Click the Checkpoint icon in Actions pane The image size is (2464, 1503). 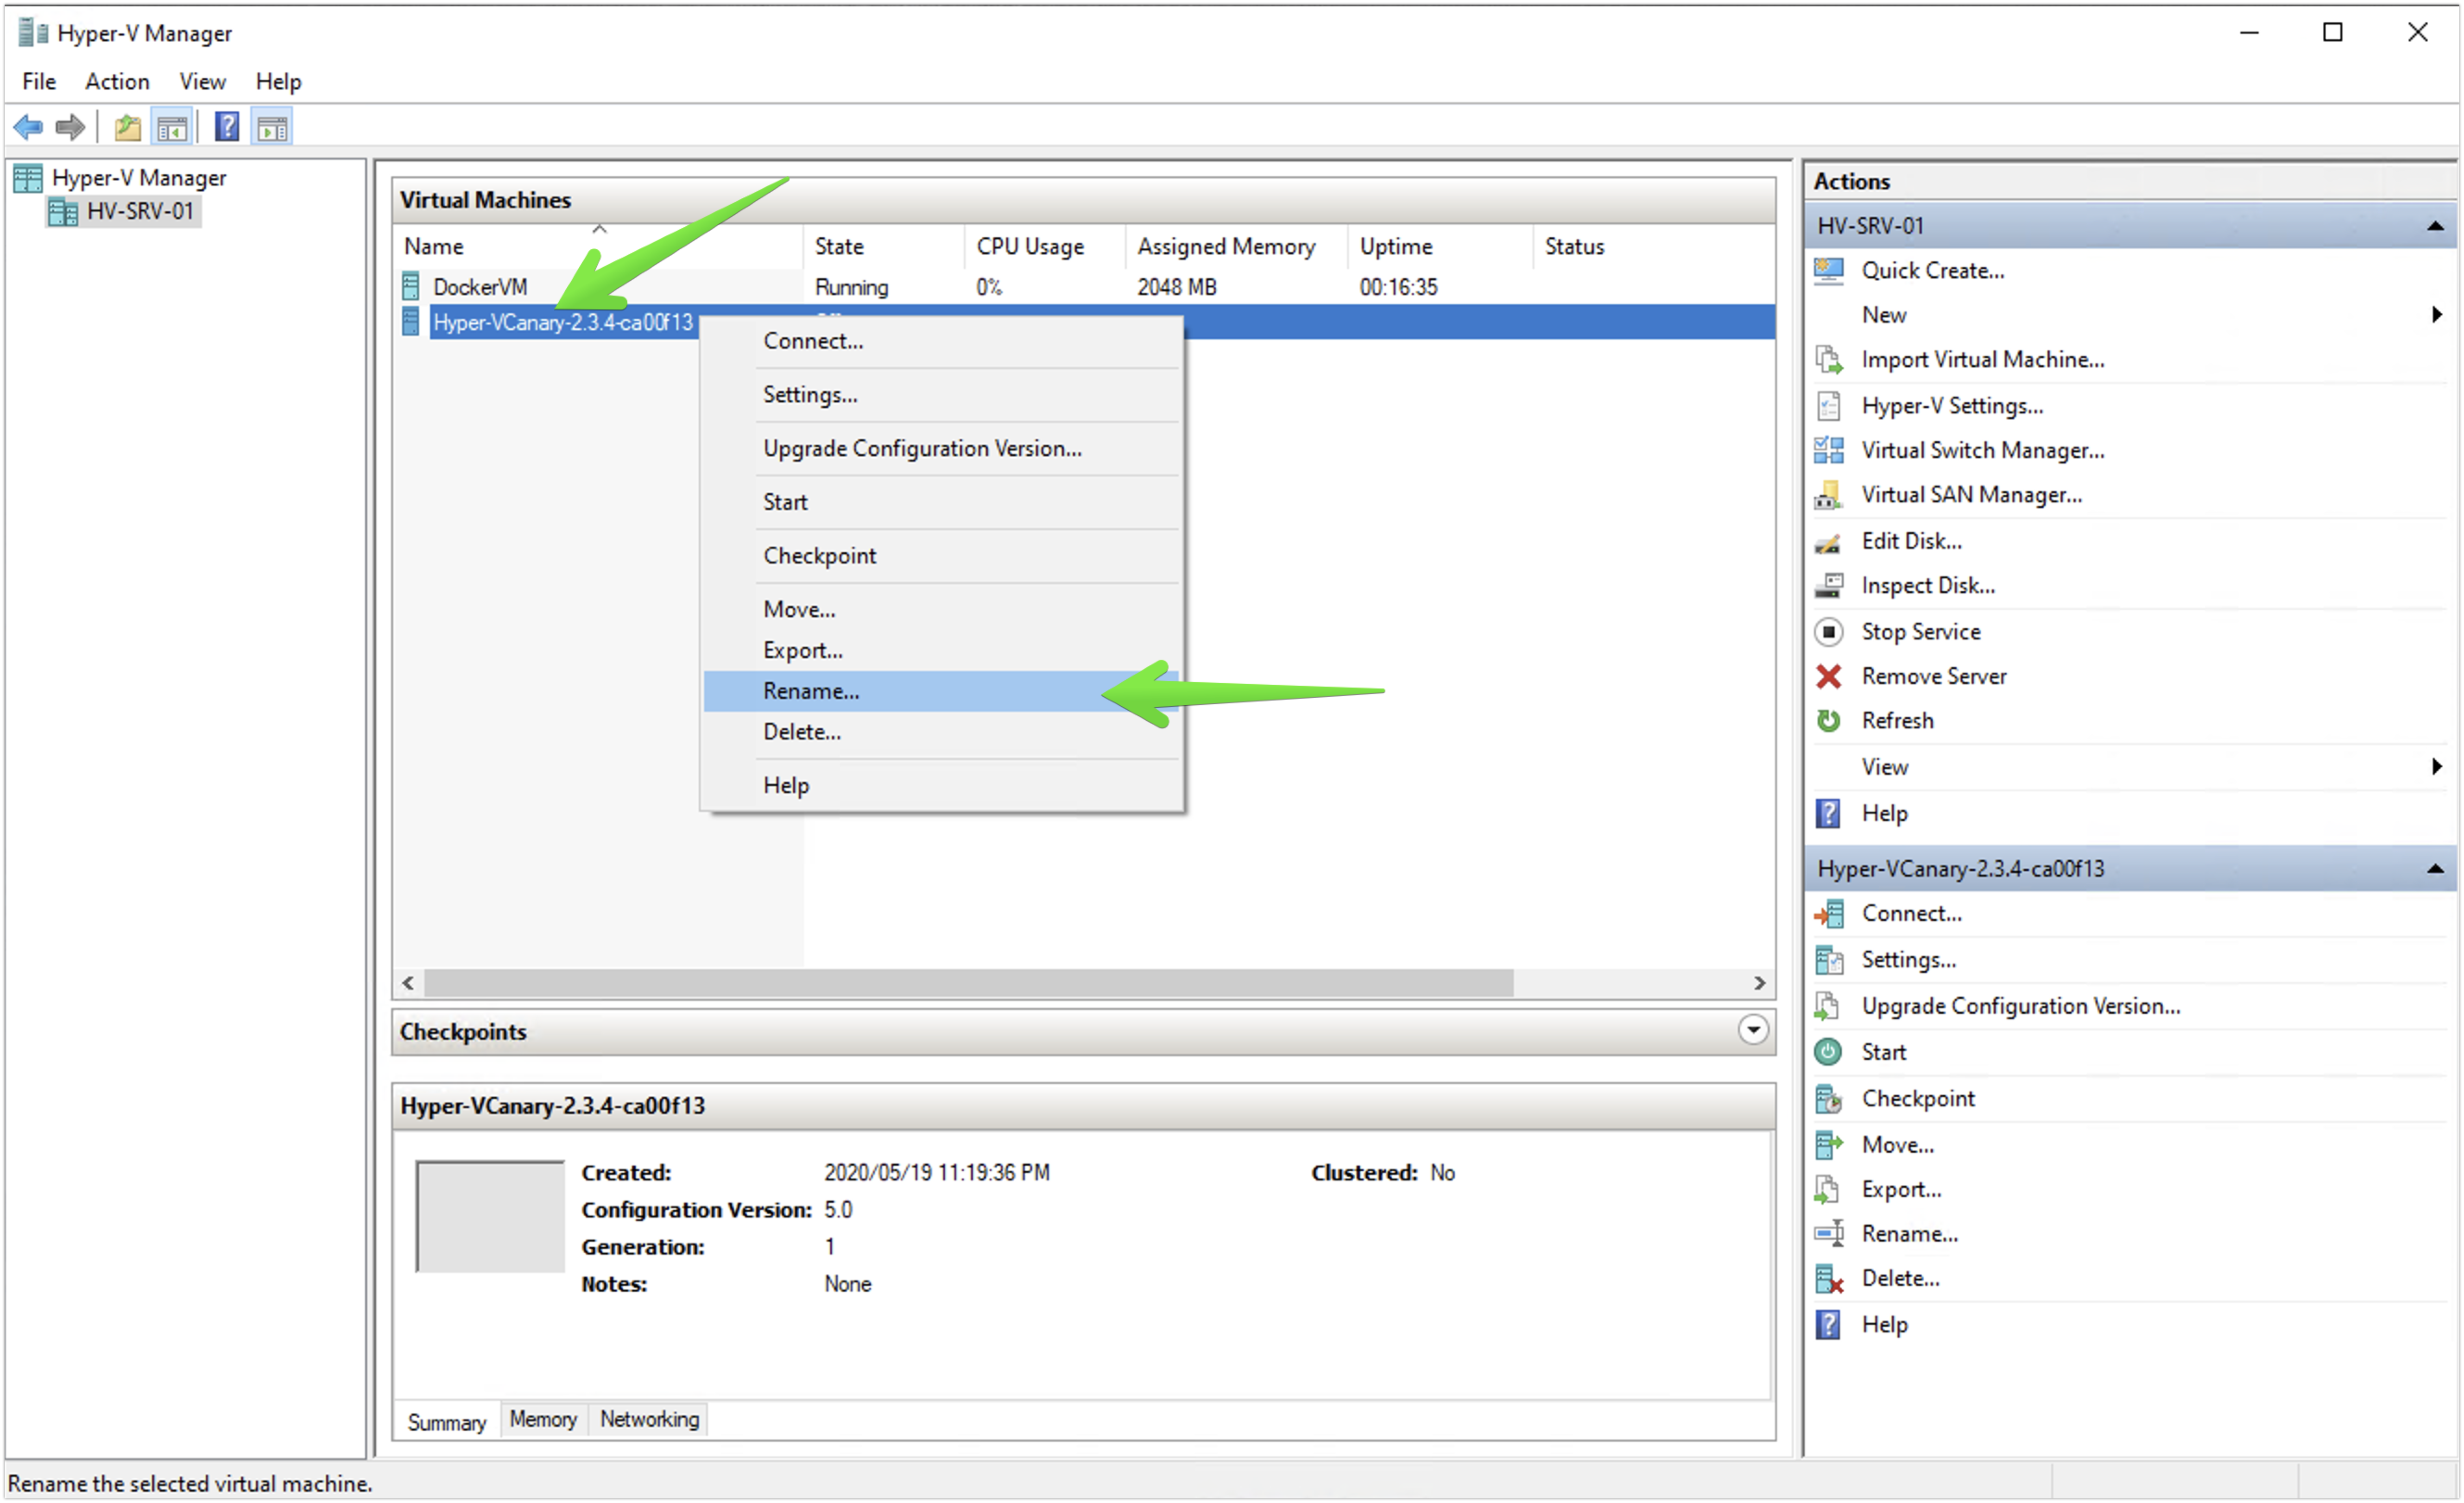tap(1829, 1099)
